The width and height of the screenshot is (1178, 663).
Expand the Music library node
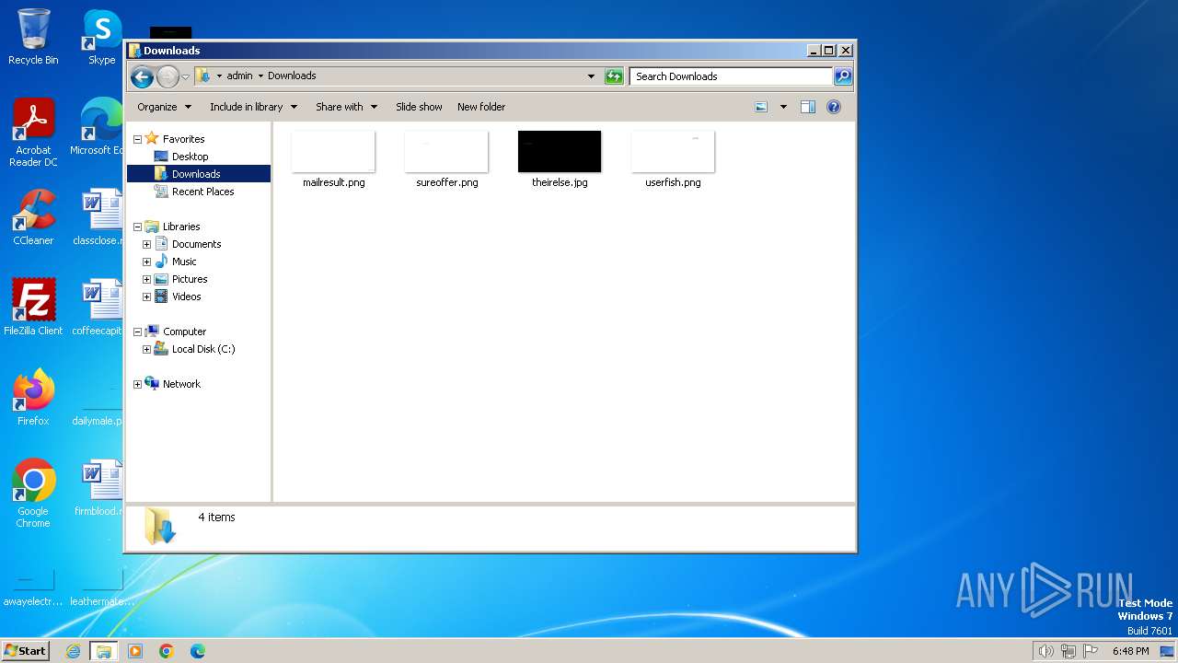[x=146, y=262]
